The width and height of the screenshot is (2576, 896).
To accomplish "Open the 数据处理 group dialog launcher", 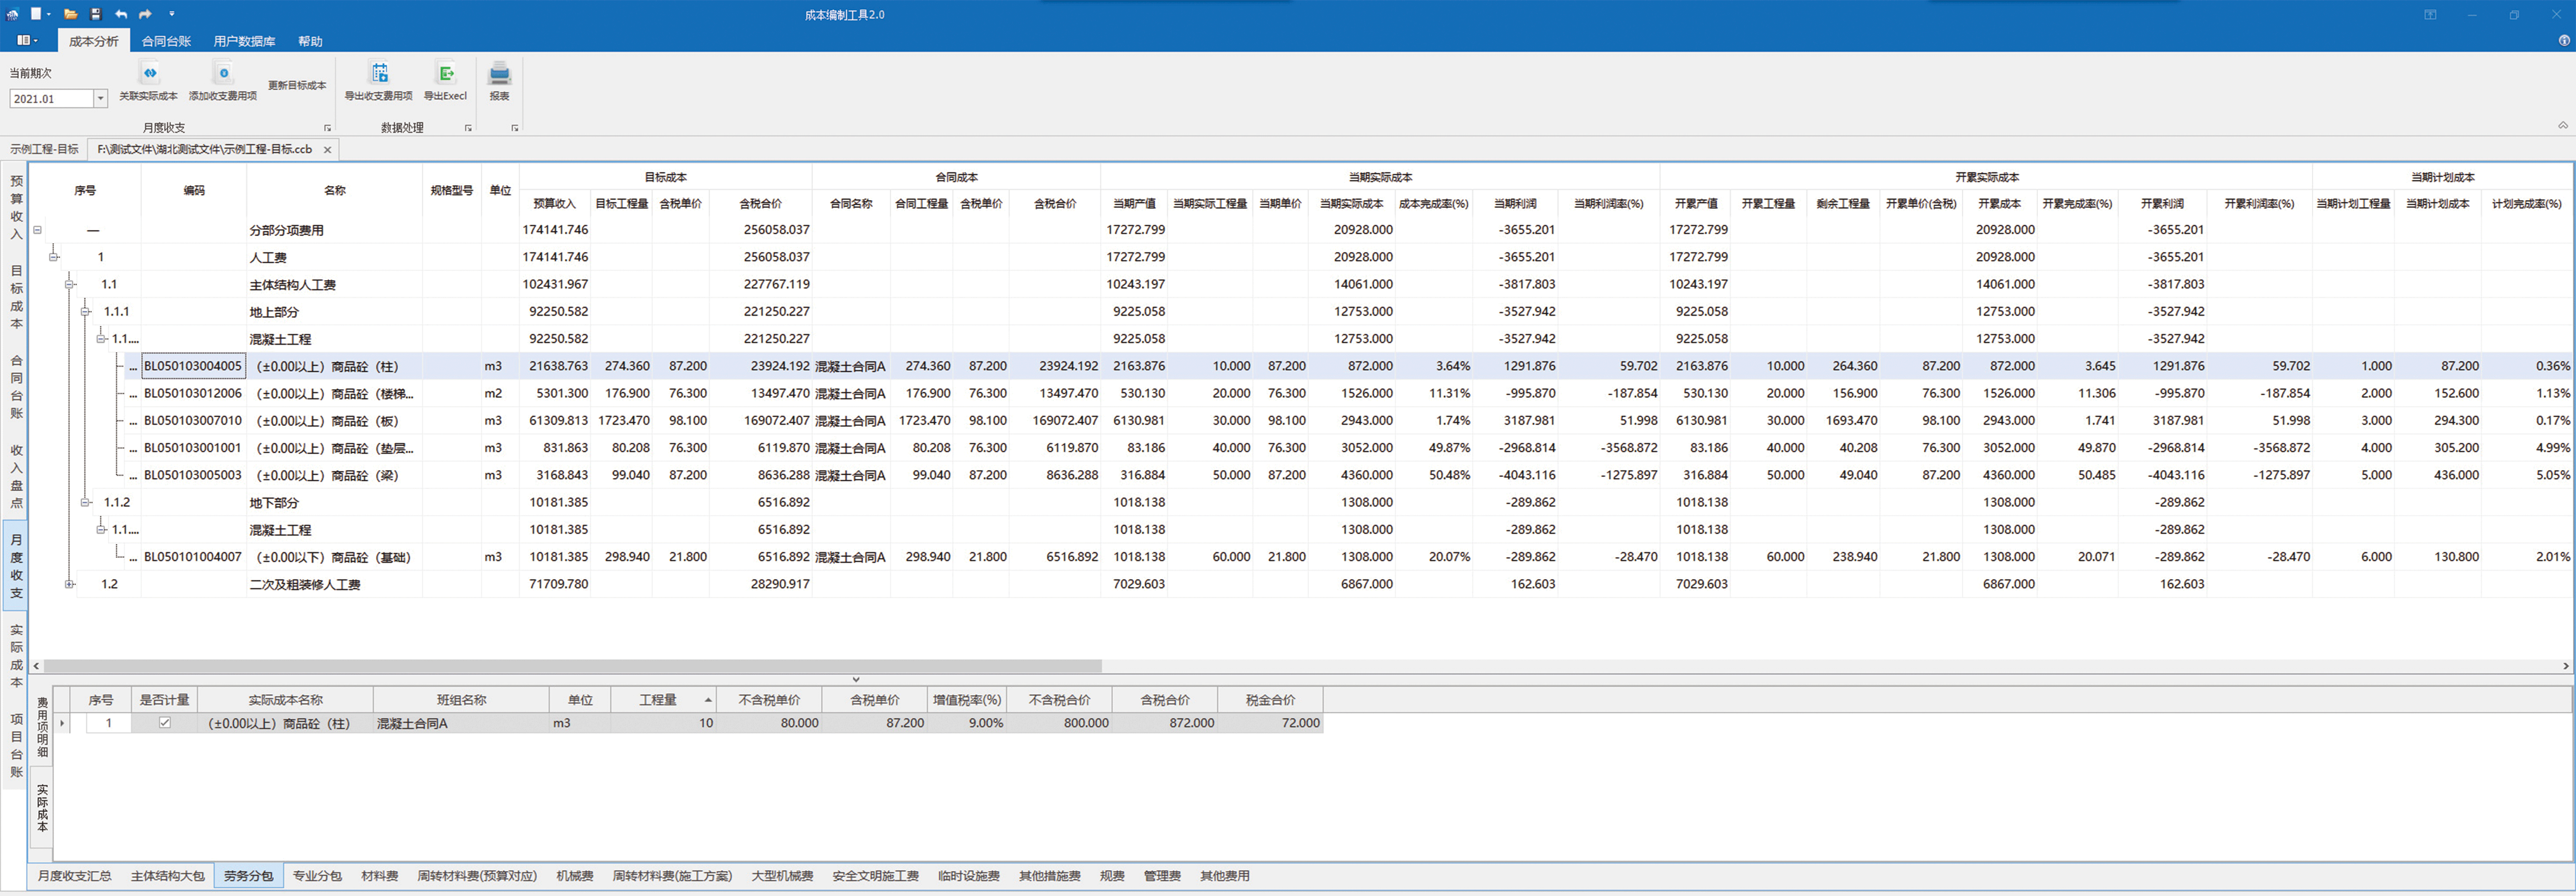I will (x=468, y=128).
